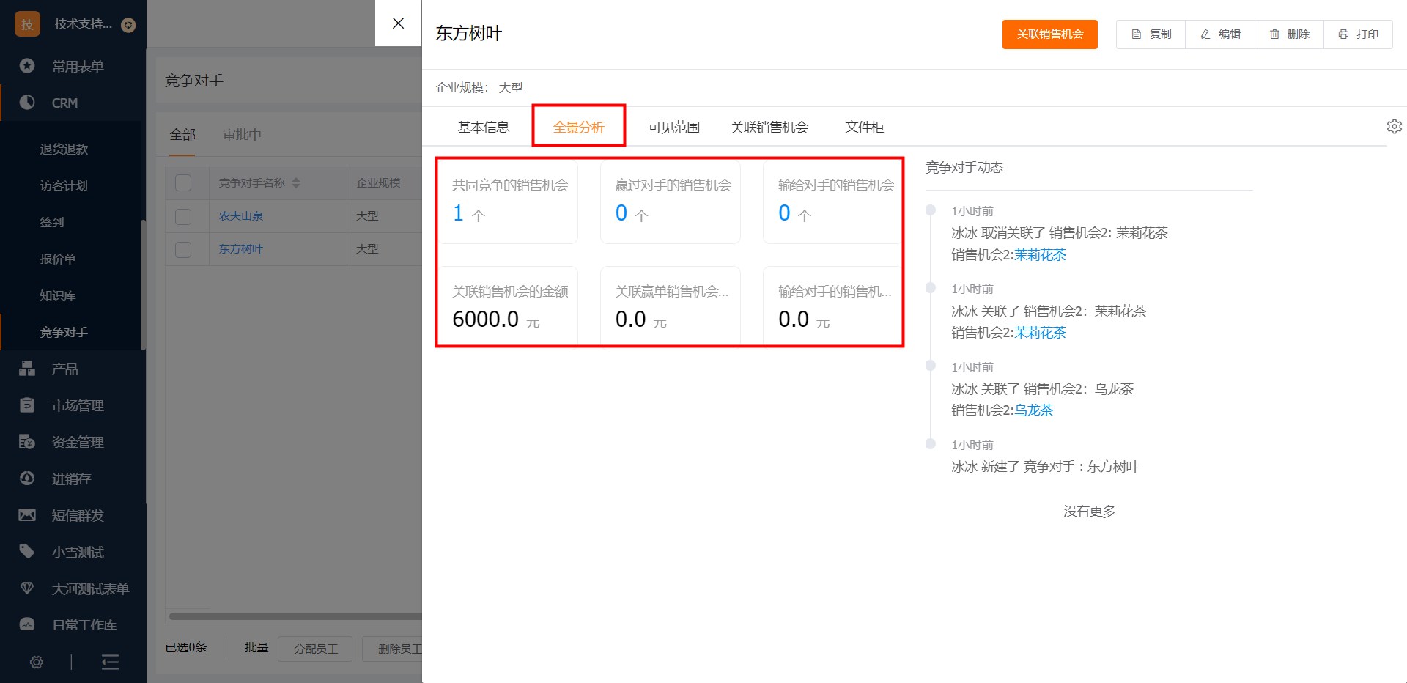Open the 农夫山泉 competitor link

[x=241, y=216]
